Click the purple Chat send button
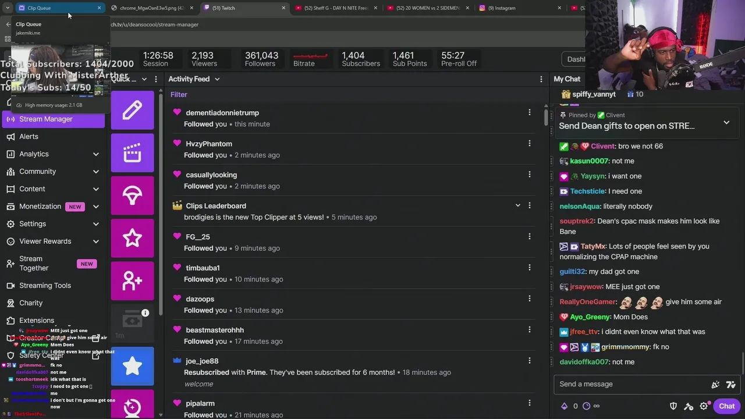Screen dimensions: 745x419 coord(726,406)
